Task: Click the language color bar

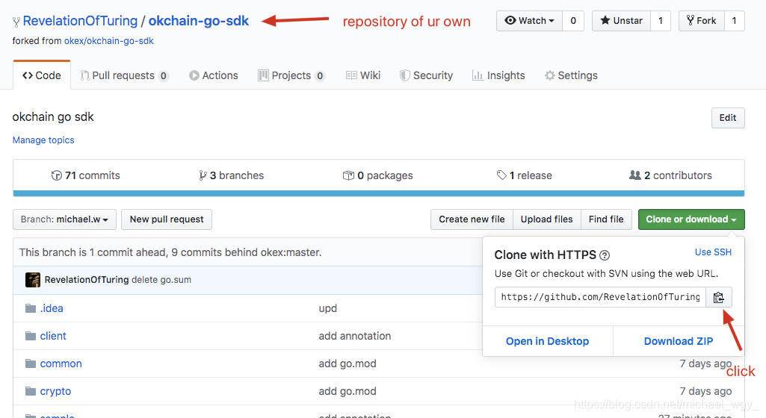Action: 379,193
